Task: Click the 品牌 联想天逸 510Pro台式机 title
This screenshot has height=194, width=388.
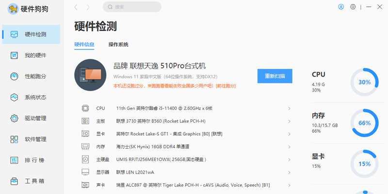Action: (160, 66)
